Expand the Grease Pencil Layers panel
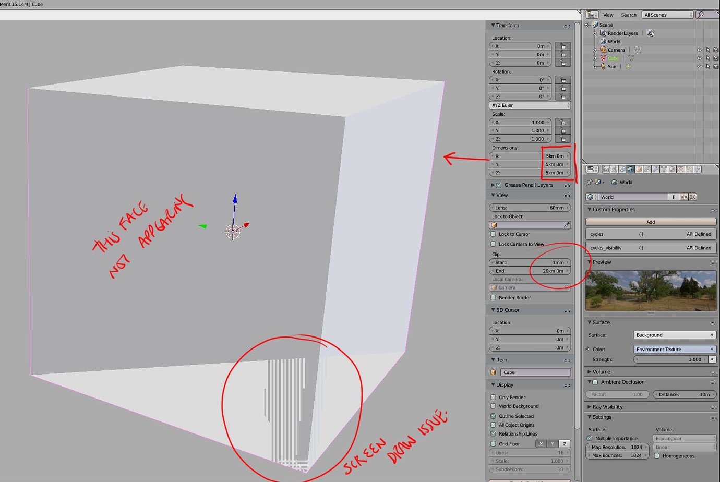720x482 pixels. point(493,185)
